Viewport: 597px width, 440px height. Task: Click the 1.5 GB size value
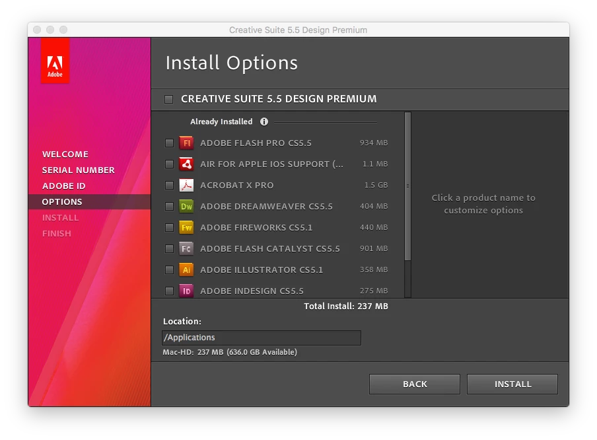point(376,185)
